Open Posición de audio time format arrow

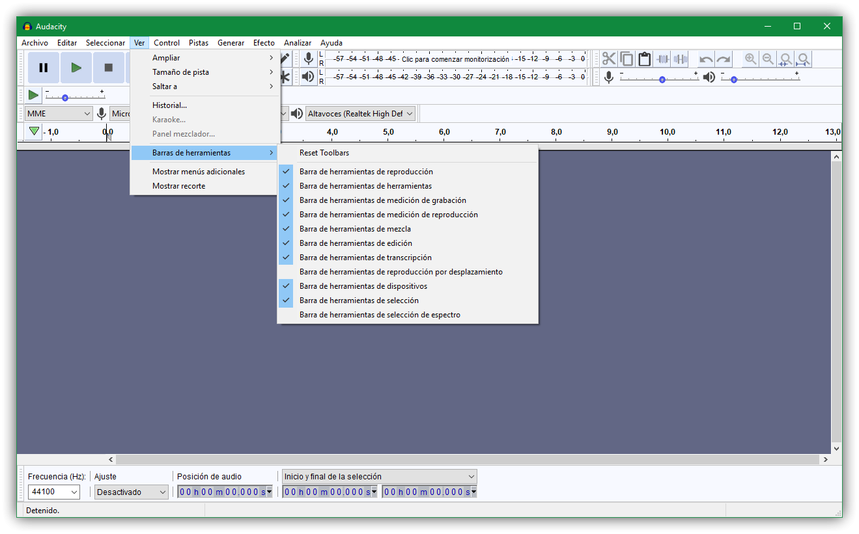(269, 492)
